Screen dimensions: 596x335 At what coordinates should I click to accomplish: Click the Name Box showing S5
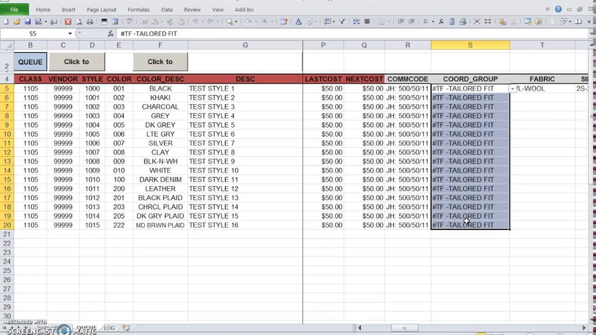(34, 33)
